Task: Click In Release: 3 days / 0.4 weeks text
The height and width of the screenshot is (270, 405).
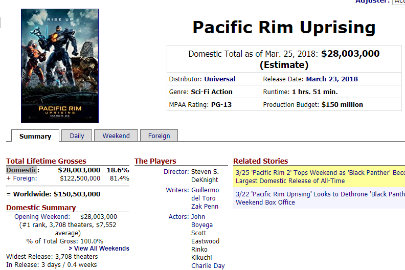Action: (x=52, y=265)
